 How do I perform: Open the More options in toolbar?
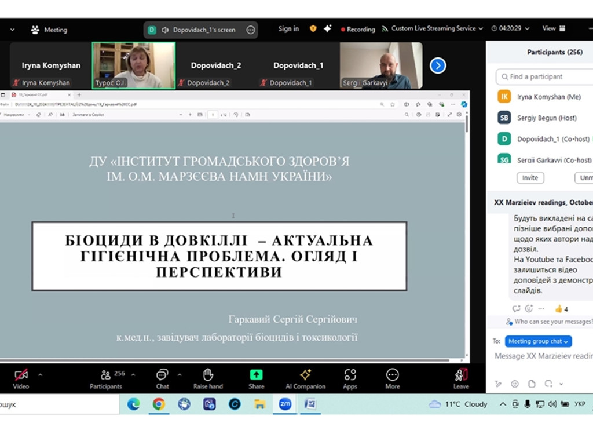pos(392,379)
